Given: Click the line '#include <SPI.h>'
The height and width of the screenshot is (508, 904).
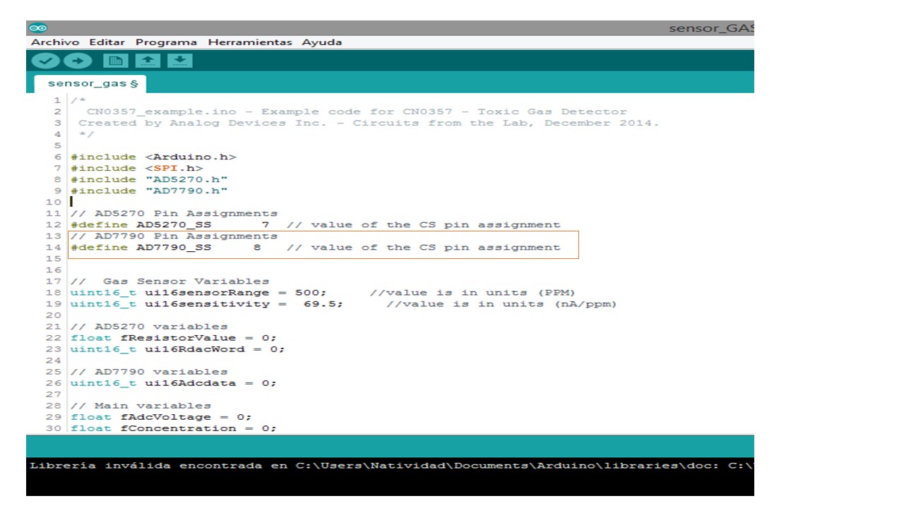Looking at the screenshot, I should [136, 169].
